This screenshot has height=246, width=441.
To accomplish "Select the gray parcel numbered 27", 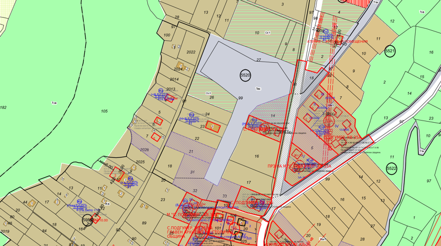I will tap(257, 59).
